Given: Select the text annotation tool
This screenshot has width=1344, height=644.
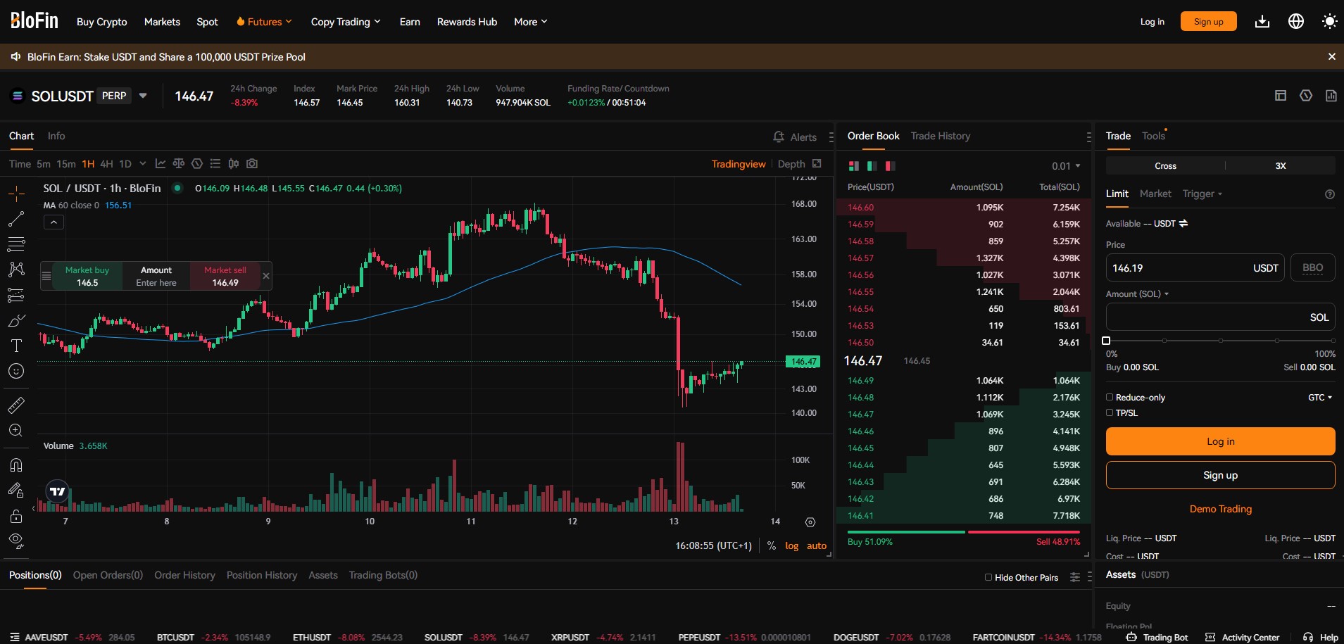Looking at the screenshot, I should click(16, 346).
